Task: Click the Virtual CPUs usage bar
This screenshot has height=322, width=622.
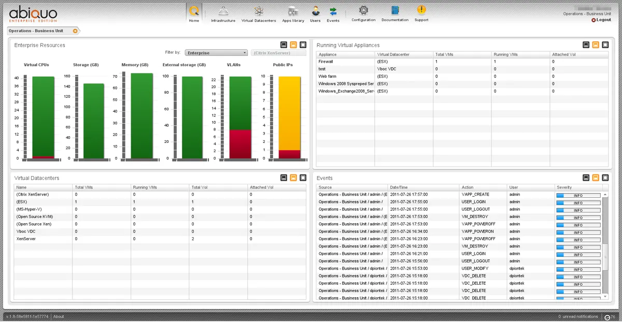Action: (x=43, y=118)
